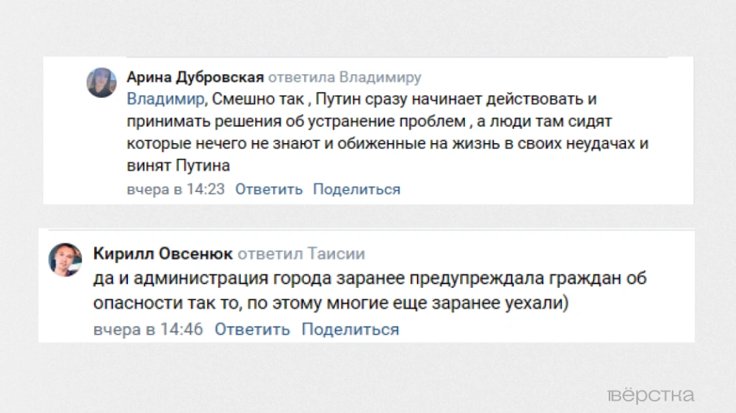Click 'Ответить' under Арина's comment
The height and width of the screenshot is (413, 736).
pyautogui.click(x=269, y=189)
